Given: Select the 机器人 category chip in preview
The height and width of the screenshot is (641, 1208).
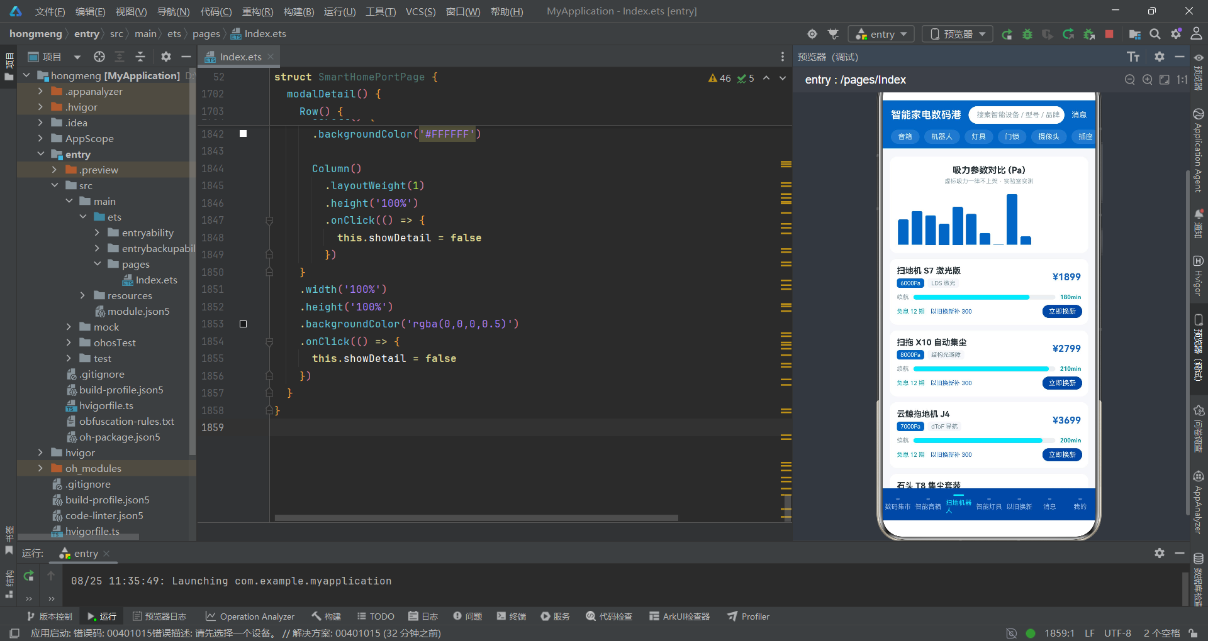Looking at the screenshot, I should pos(942,136).
